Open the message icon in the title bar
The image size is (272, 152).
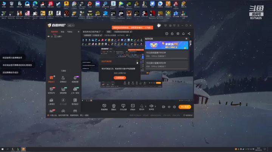tap(165, 25)
